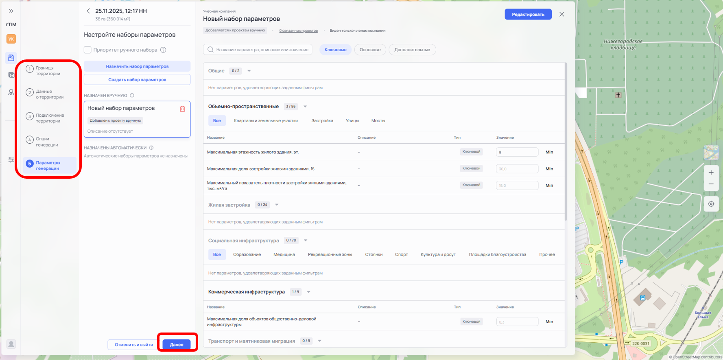This screenshot has width=723, height=361.
Task: Expand the left sidebar with double-chevron icon
Action: coord(11,11)
